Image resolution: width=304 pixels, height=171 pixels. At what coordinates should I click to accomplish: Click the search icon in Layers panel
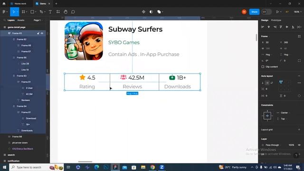pos(4,20)
